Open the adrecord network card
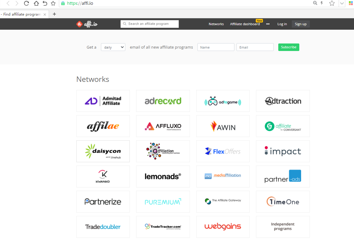 click(163, 101)
